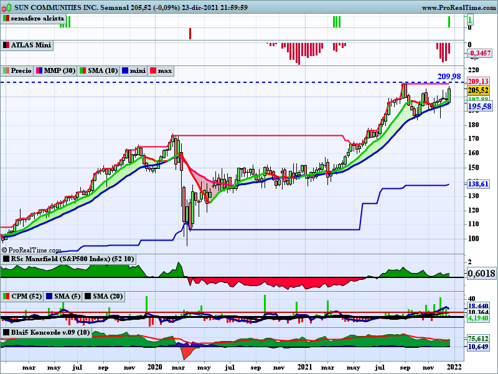Screen dimensions: 498x374
Task: Select the SMA (20) legend label
Action: click(108, 297)
